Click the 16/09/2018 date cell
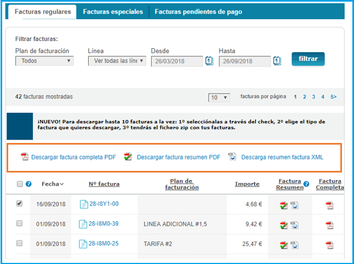The height and width of the screenshot is (264, 354). tap(51, 204)
